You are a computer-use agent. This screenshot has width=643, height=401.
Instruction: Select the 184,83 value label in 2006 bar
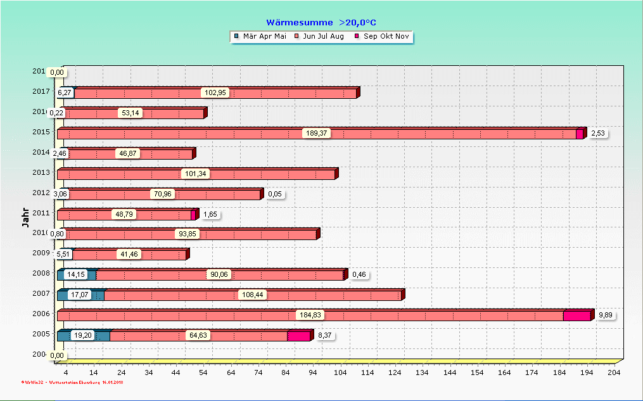coord(310,315)
